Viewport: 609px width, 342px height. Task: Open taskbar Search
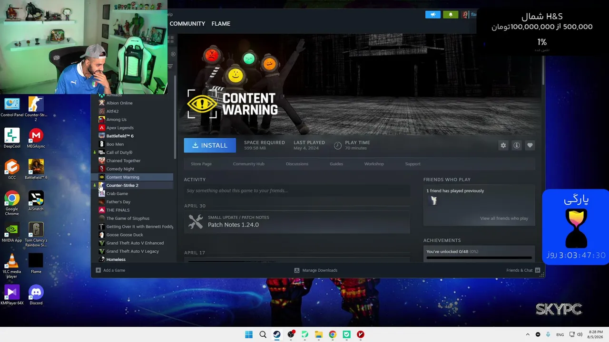click(263, 334)
